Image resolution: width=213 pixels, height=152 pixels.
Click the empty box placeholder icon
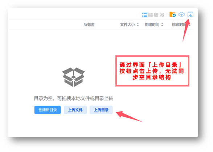tap(74, 77)
